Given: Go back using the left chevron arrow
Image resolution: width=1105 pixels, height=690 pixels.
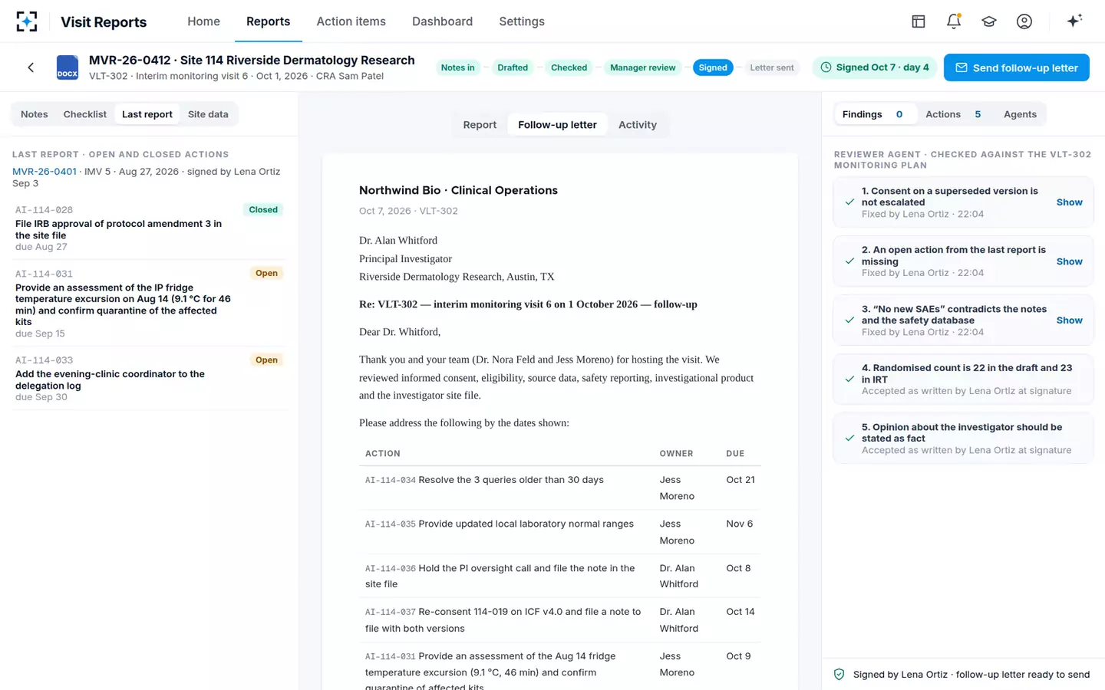Looking at the screenshot, I should pos(31,67).
